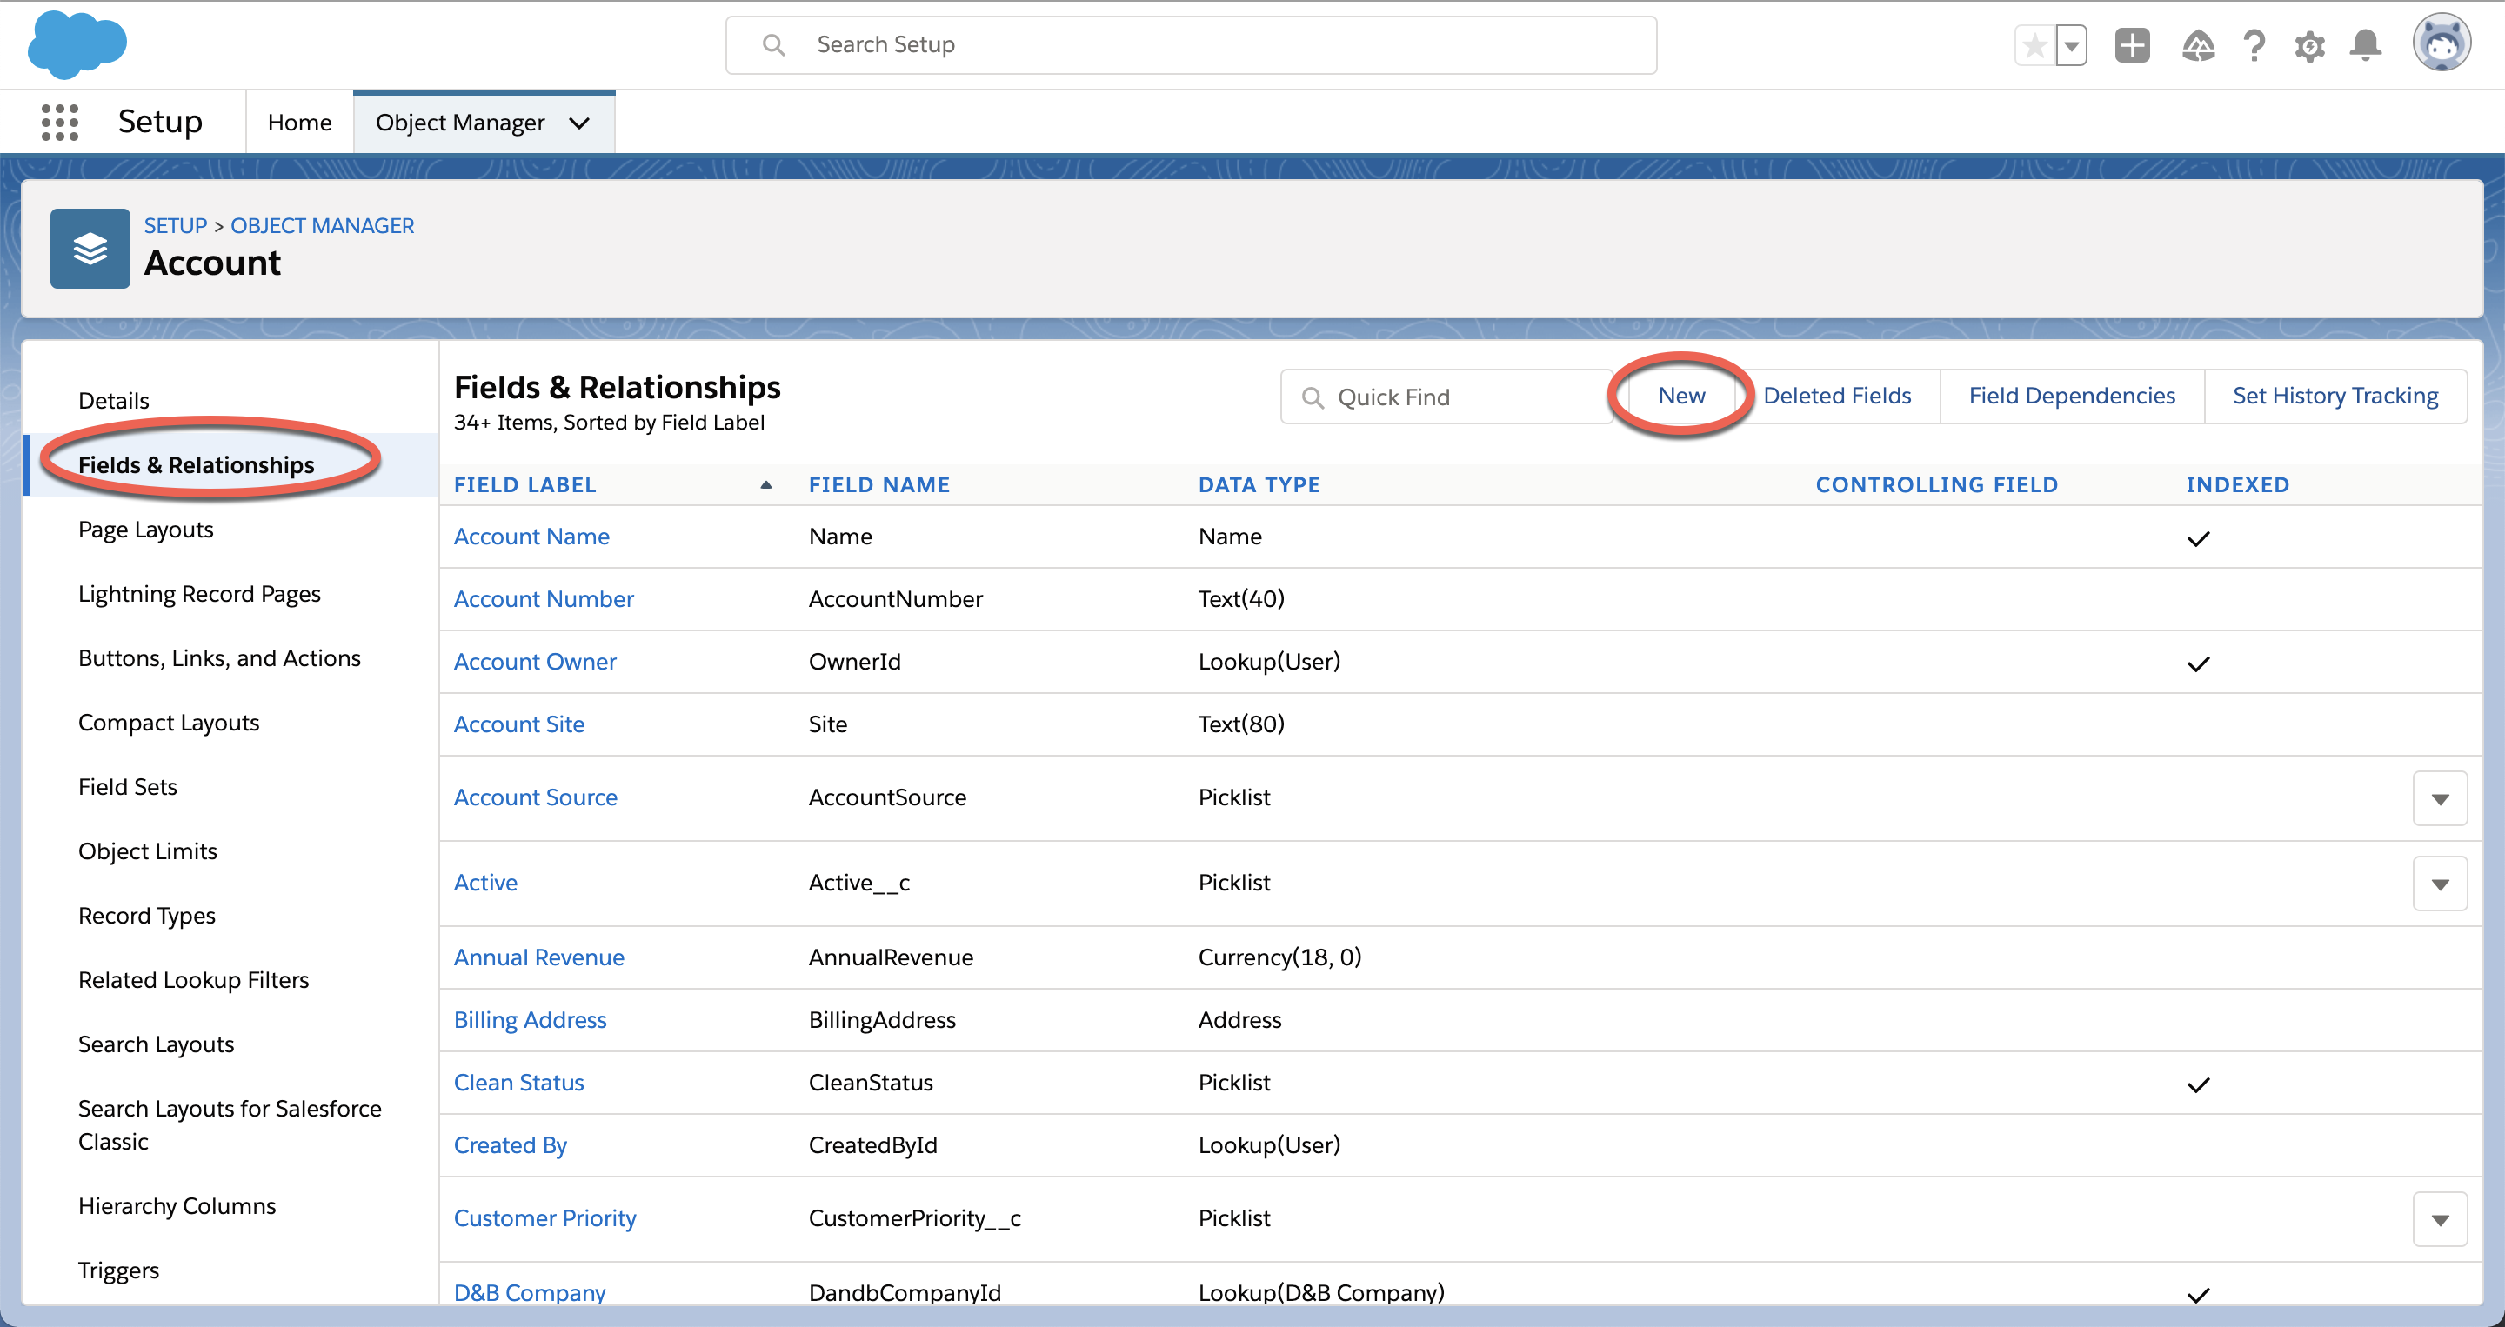2505x1327 pixels.
Task: Select the Object Manager tab
Action: (460, 123)
